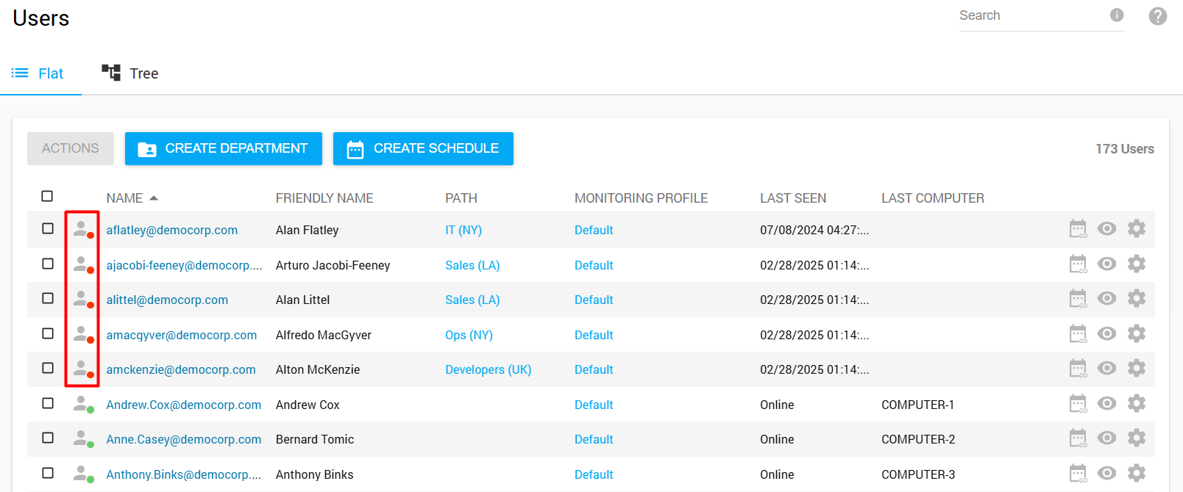Switch to the Tree view tab
This screenshot has height=492, width=1183.
point(130,73)
